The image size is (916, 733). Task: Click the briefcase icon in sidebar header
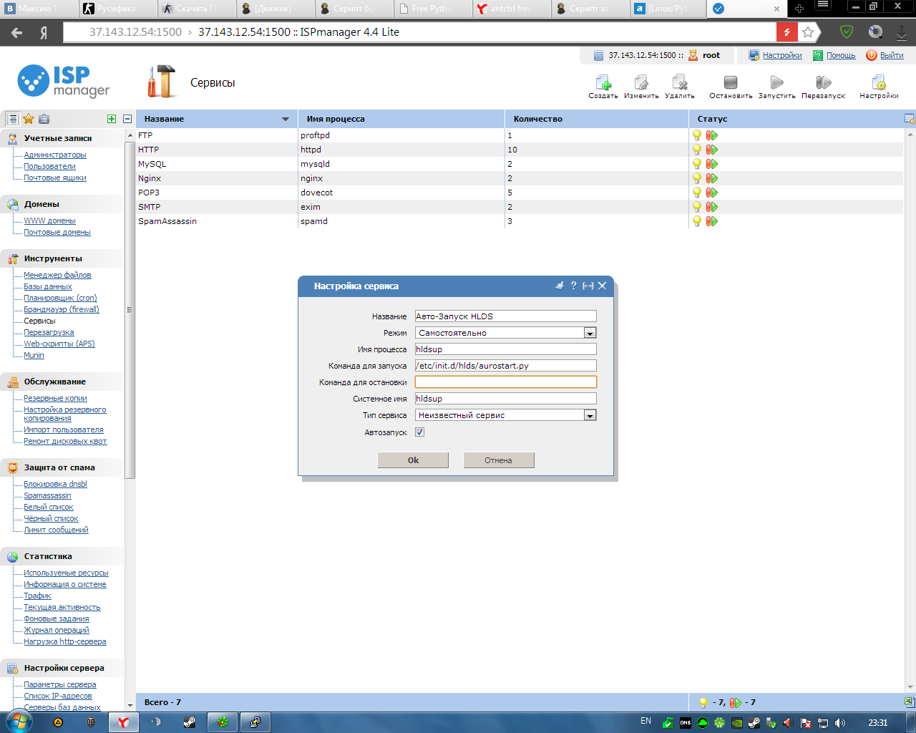[x=44, y=119]
